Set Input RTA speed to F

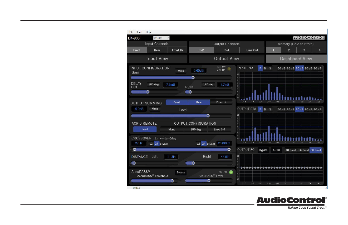point(260,68)
